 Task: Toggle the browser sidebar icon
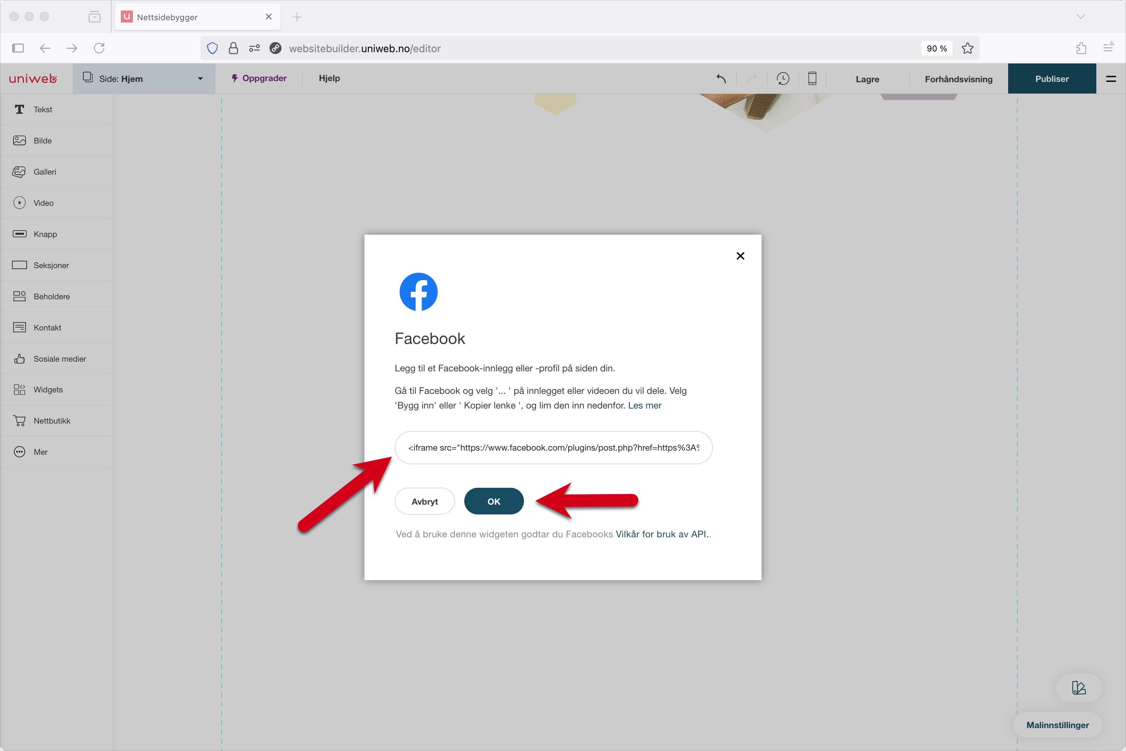[x=18, y=48]
